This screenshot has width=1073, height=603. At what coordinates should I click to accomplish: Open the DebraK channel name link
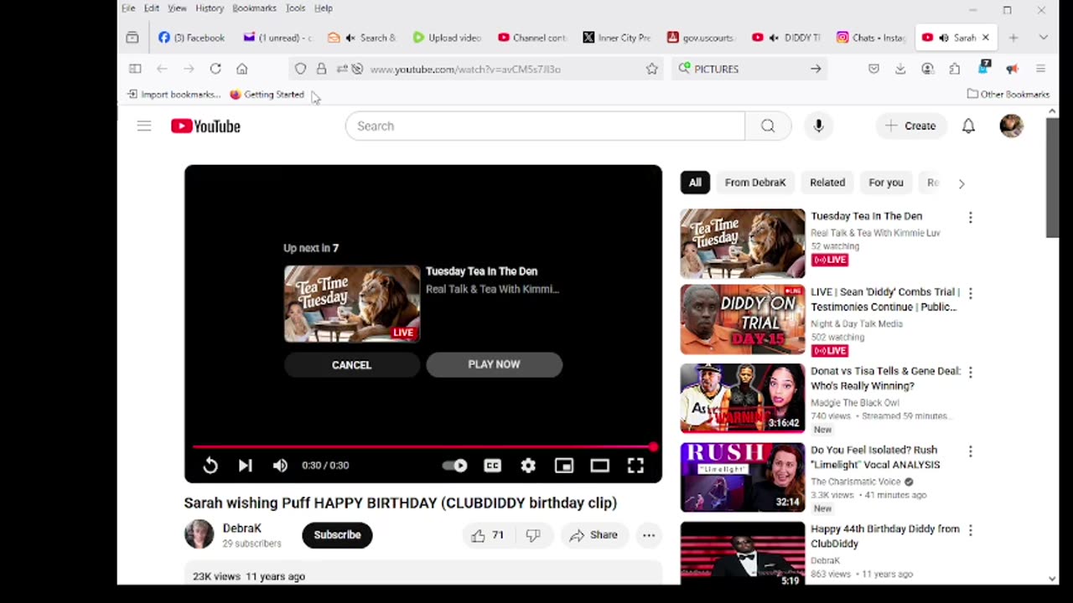pyautogui.click(x=242, y=528)
